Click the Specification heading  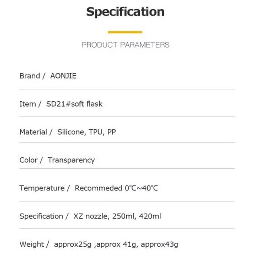point(125,12)
